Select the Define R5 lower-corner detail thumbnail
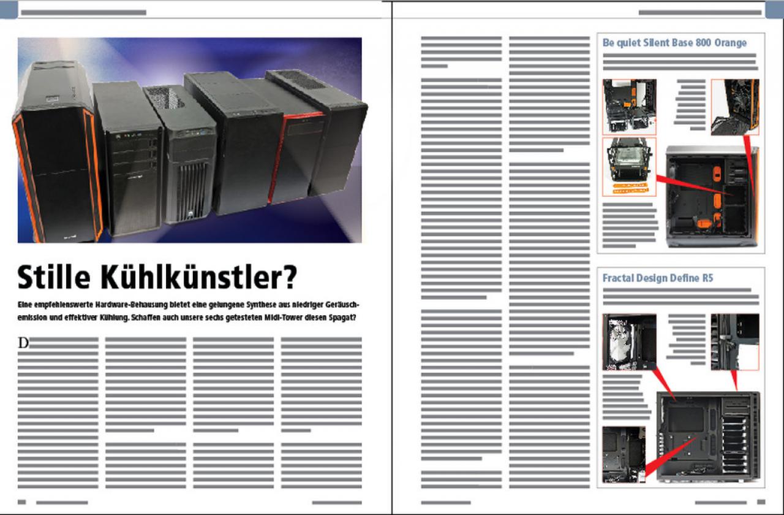784x515 pixels. 624,454
